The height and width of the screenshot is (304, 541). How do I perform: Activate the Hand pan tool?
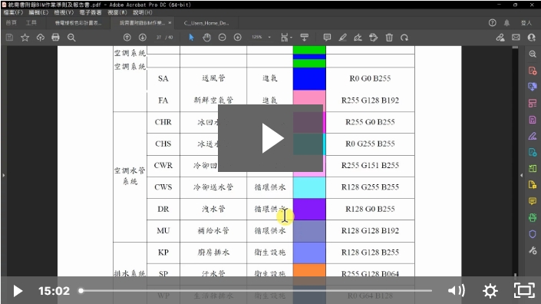(206, 38)
